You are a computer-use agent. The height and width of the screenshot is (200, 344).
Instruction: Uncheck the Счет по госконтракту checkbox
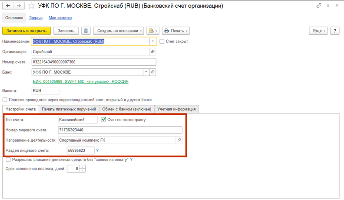tap(103, 120)
